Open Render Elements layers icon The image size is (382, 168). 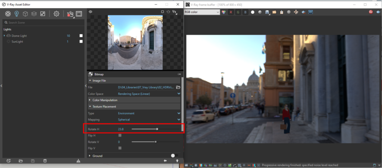click(34, 14)
